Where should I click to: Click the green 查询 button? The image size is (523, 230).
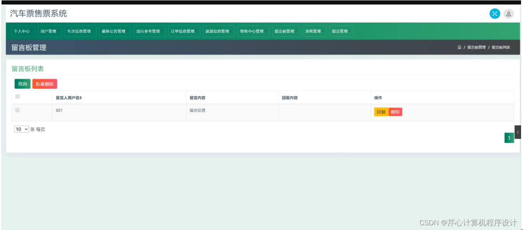(23, 84)
